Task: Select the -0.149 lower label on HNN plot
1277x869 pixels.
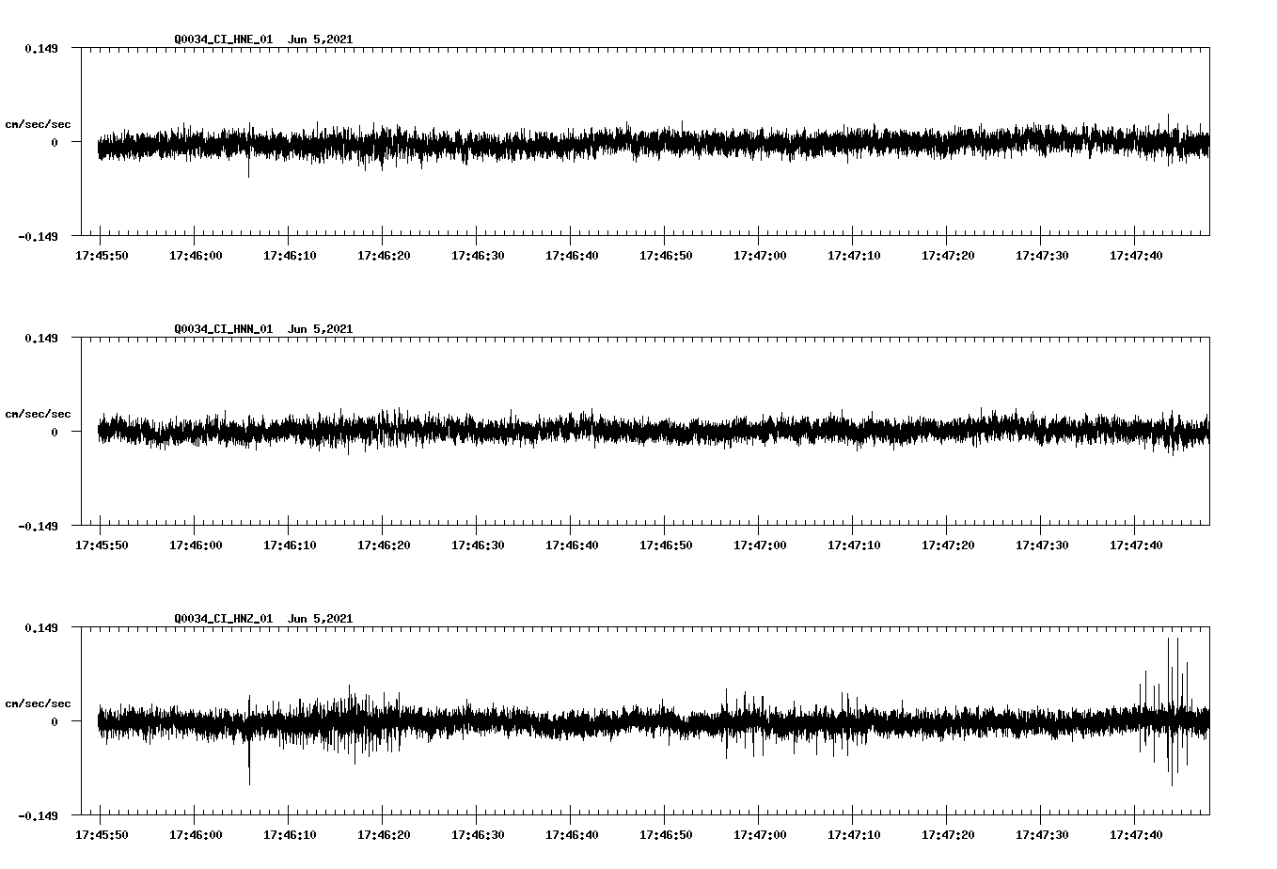Action: [x=38, y=526]
